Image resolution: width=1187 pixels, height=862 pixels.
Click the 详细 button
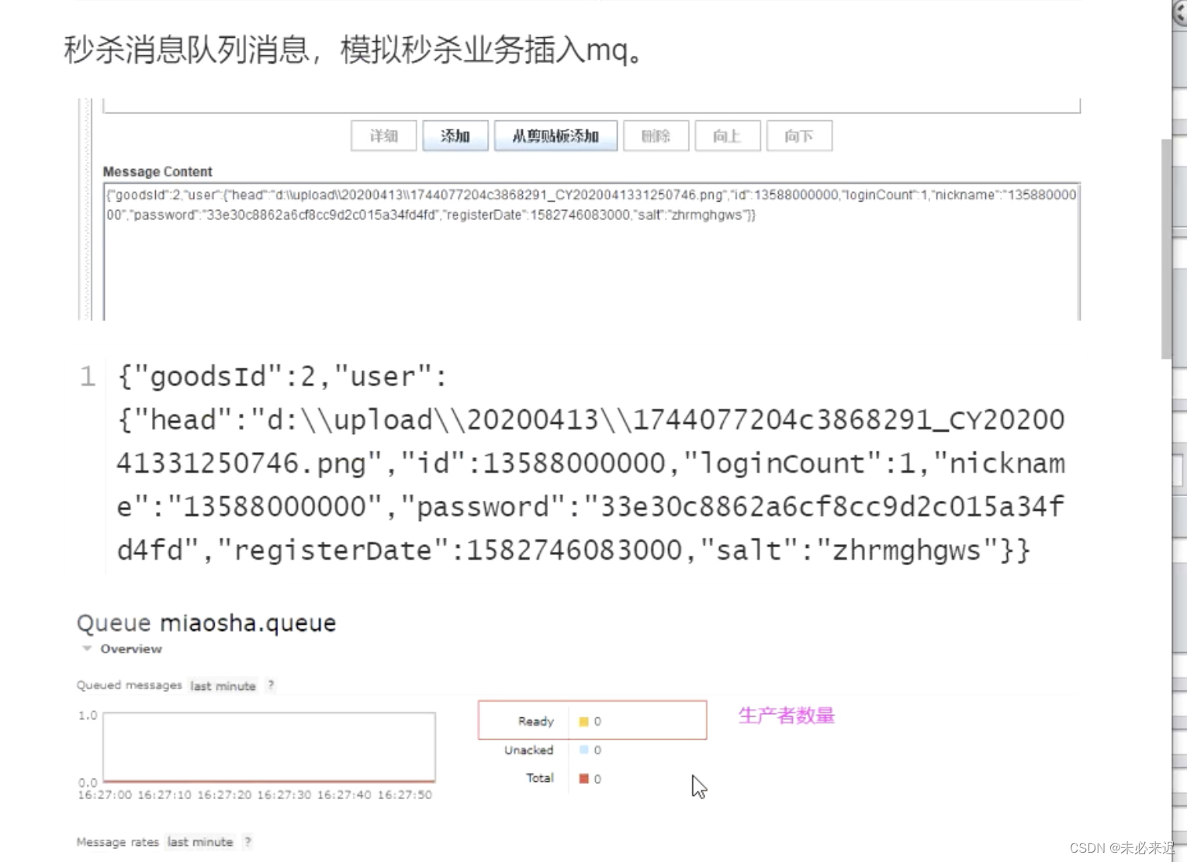tap(383, 136)
